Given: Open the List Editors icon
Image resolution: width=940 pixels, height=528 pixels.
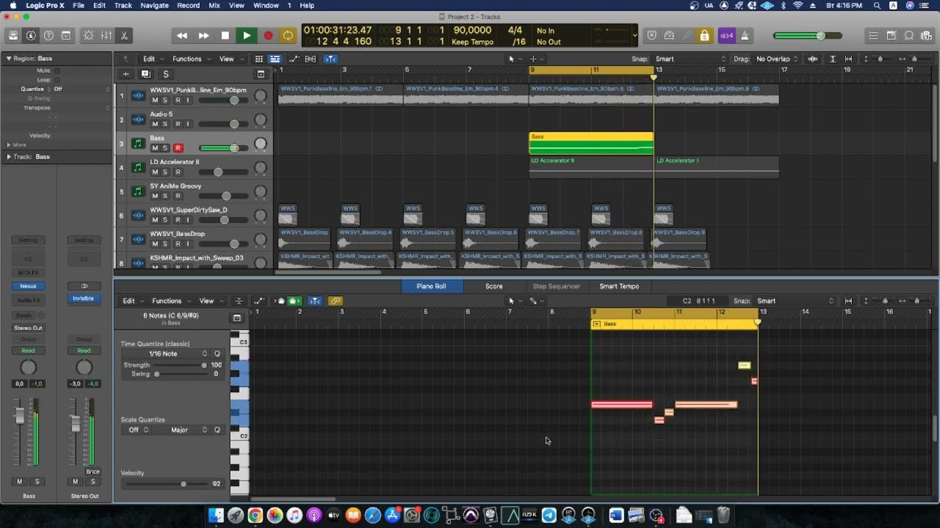Looking at the screenshot, I should coord(873,35).
